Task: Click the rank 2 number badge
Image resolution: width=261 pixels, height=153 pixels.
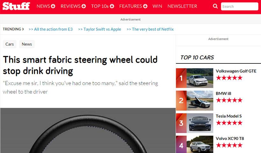Action: 181,100
